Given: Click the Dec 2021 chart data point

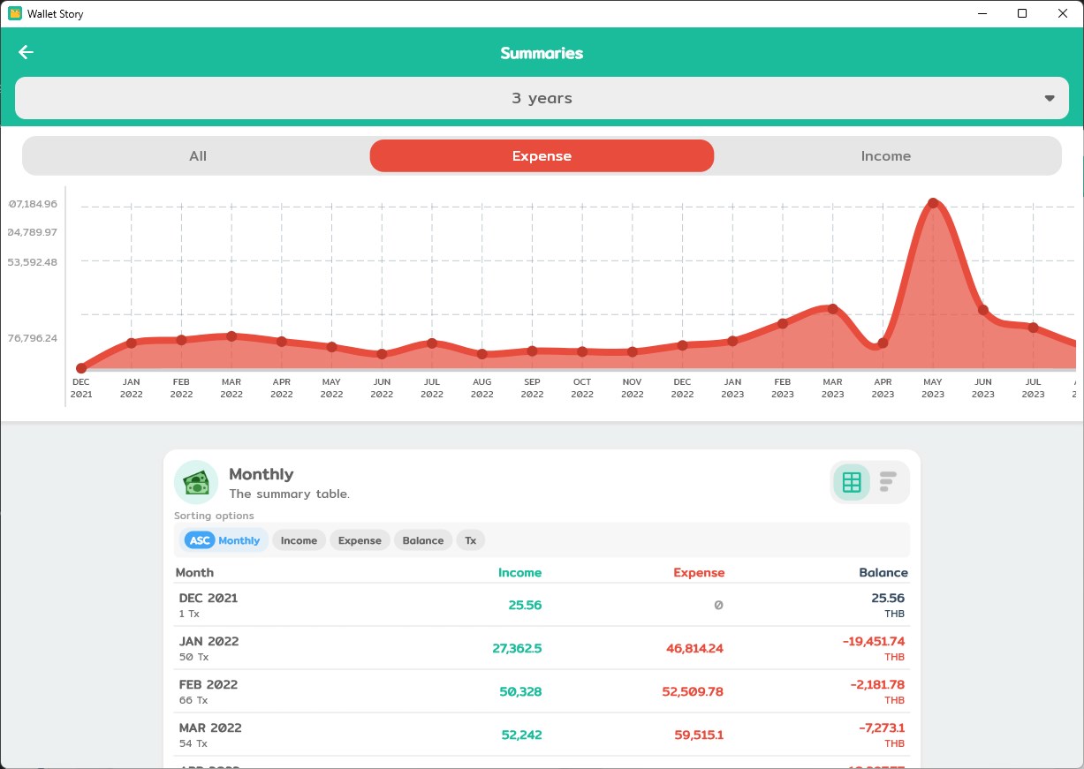Looking at the screenshot, I should coord(81,369).
